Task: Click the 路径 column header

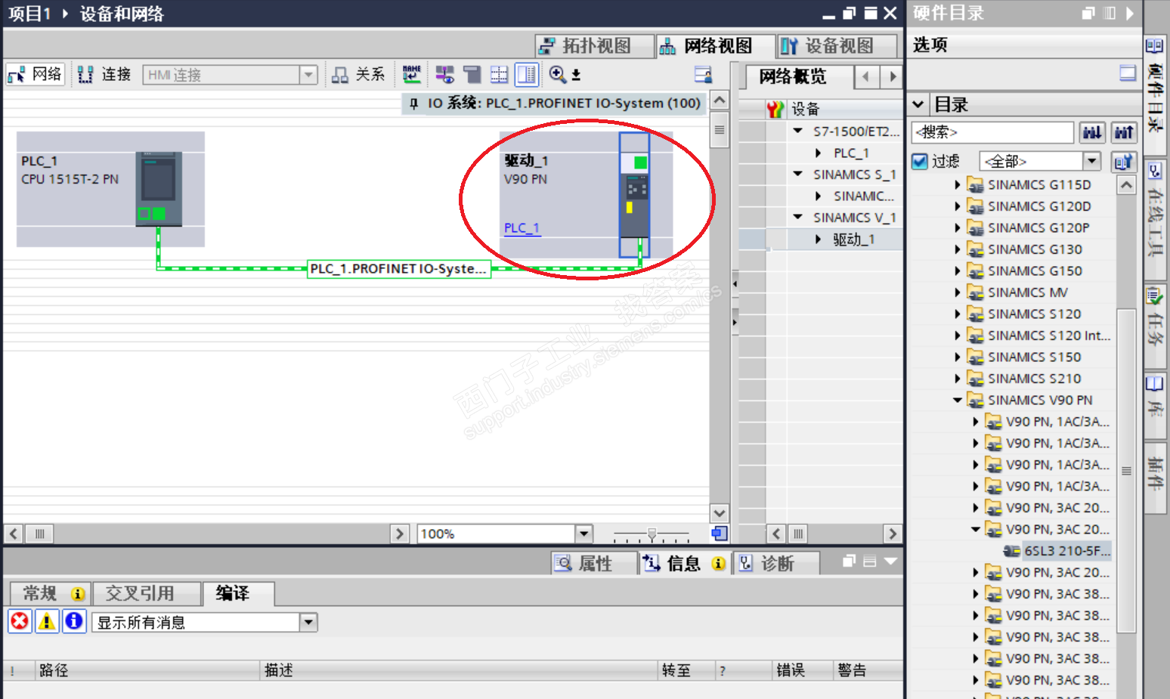Action: click(x=147, y=670)
